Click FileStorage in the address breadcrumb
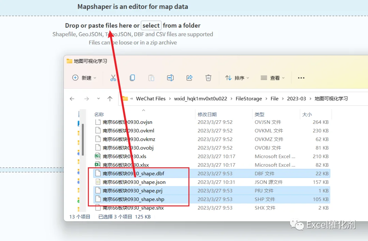The width and height of the screenshot is (368, 241). click(249, 99)
